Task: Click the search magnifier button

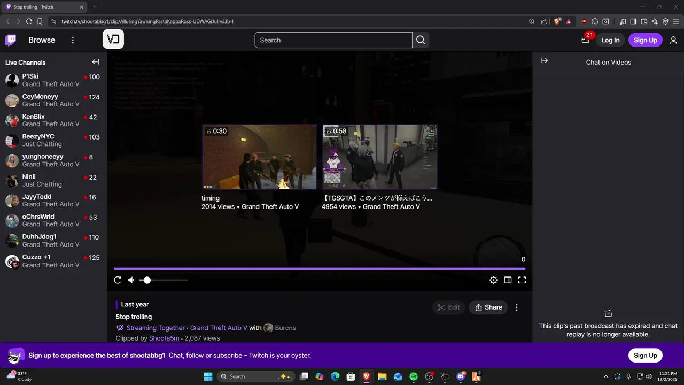Action: tap(421, 40)
